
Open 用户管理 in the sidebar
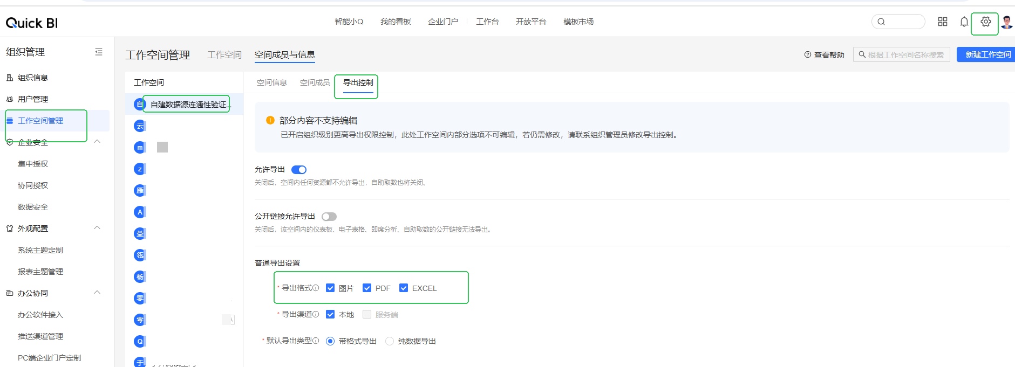[33, 99]
